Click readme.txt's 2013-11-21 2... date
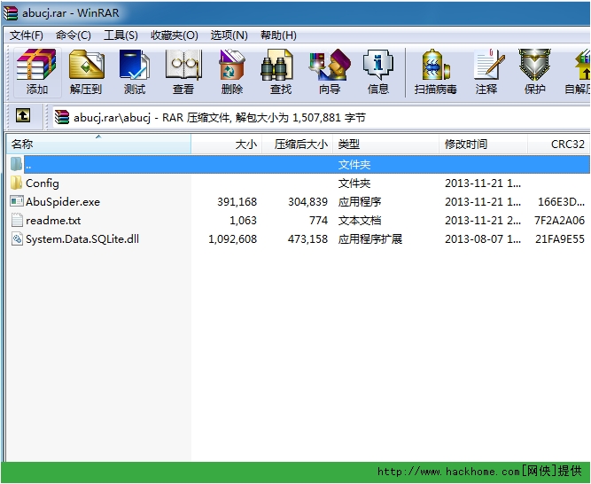The image size is (591, 484). click(x=483, y=221)
